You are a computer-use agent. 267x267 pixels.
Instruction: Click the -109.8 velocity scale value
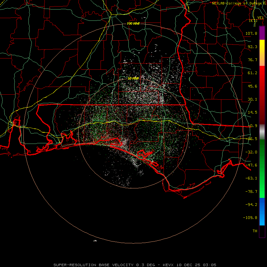250,218
